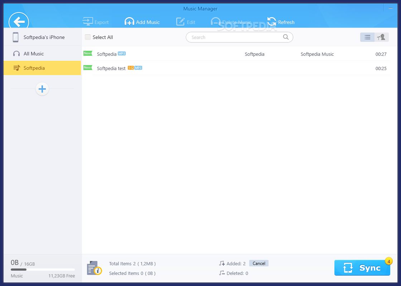401x286 pixels.
Task: Click the 11,23GB Free label
Action: [x=62, y=276]
